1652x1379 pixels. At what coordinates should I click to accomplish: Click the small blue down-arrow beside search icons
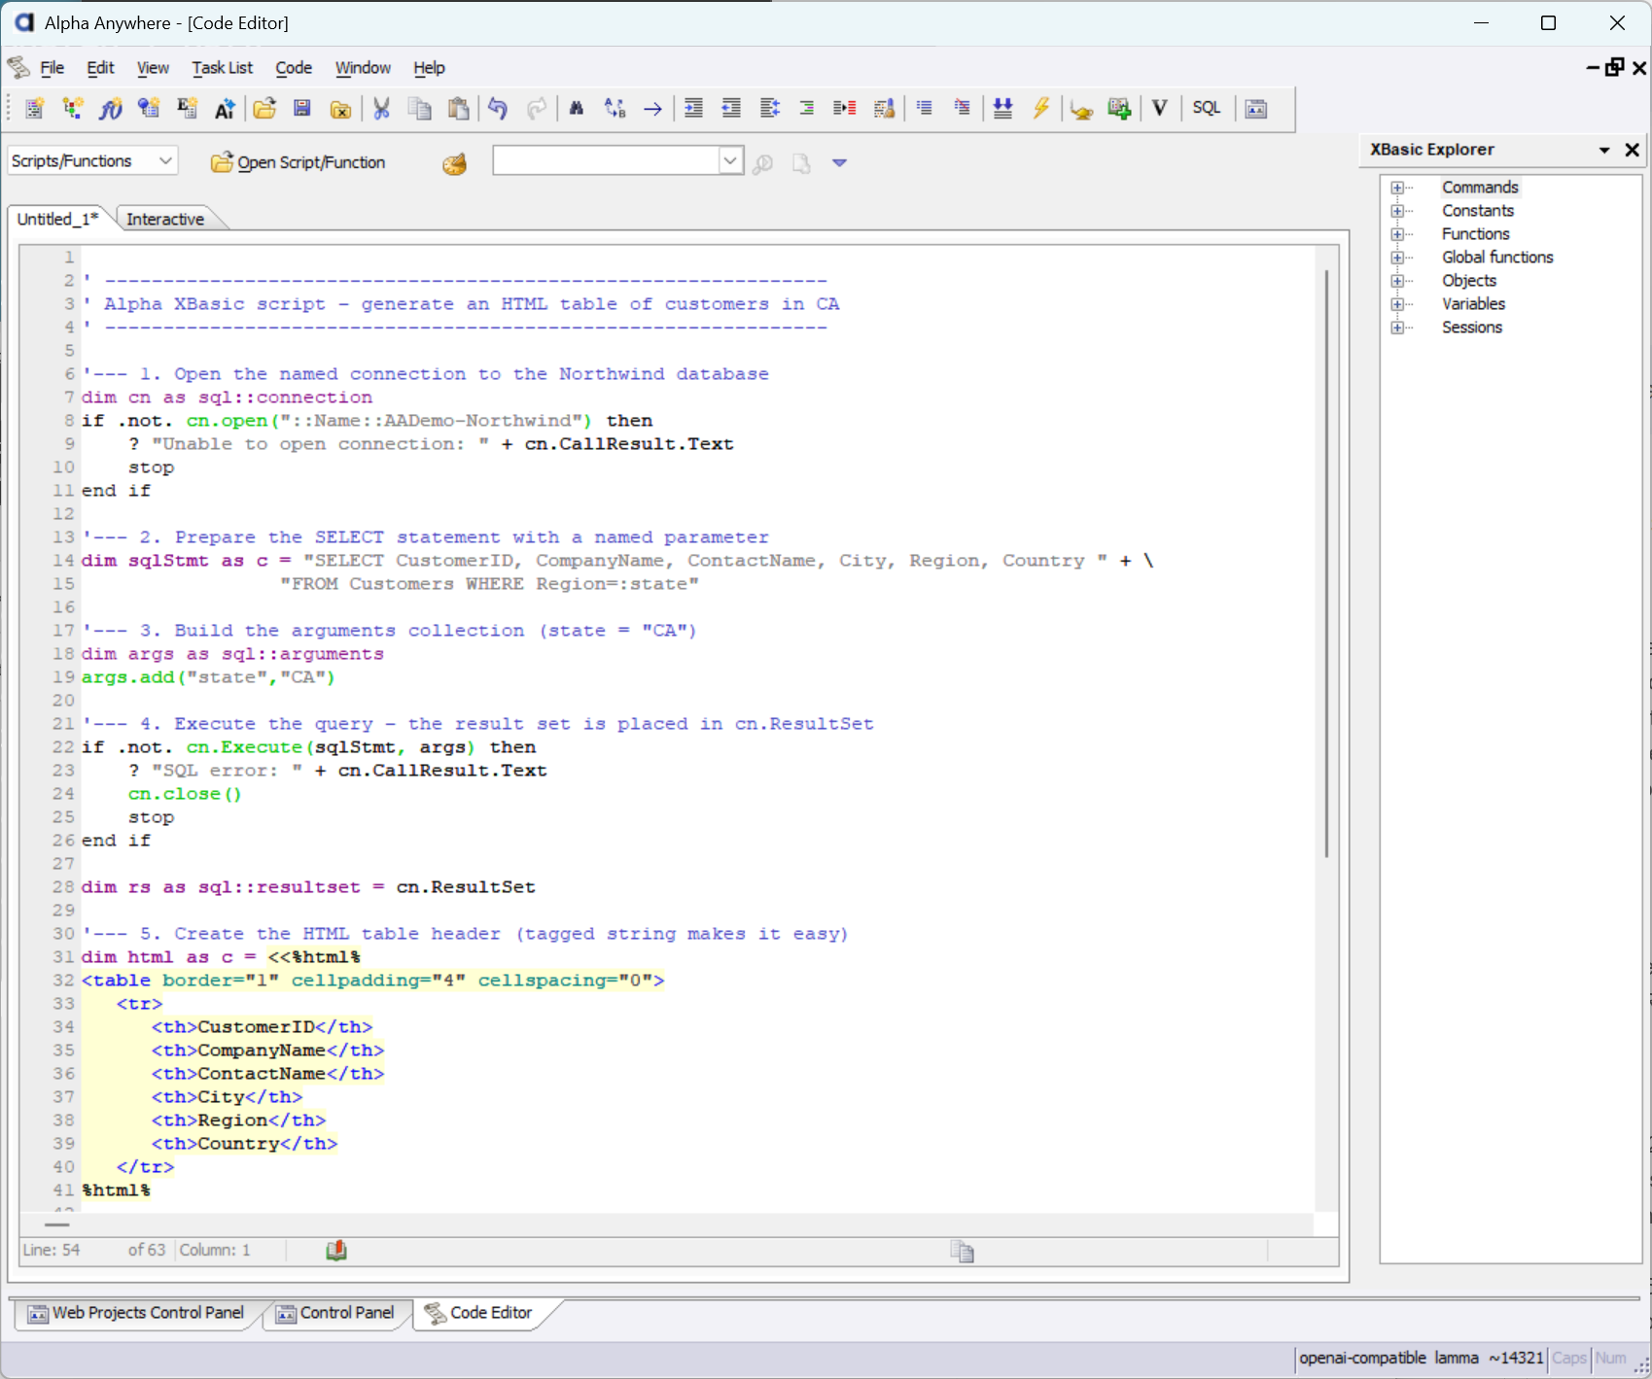point(840,163)
